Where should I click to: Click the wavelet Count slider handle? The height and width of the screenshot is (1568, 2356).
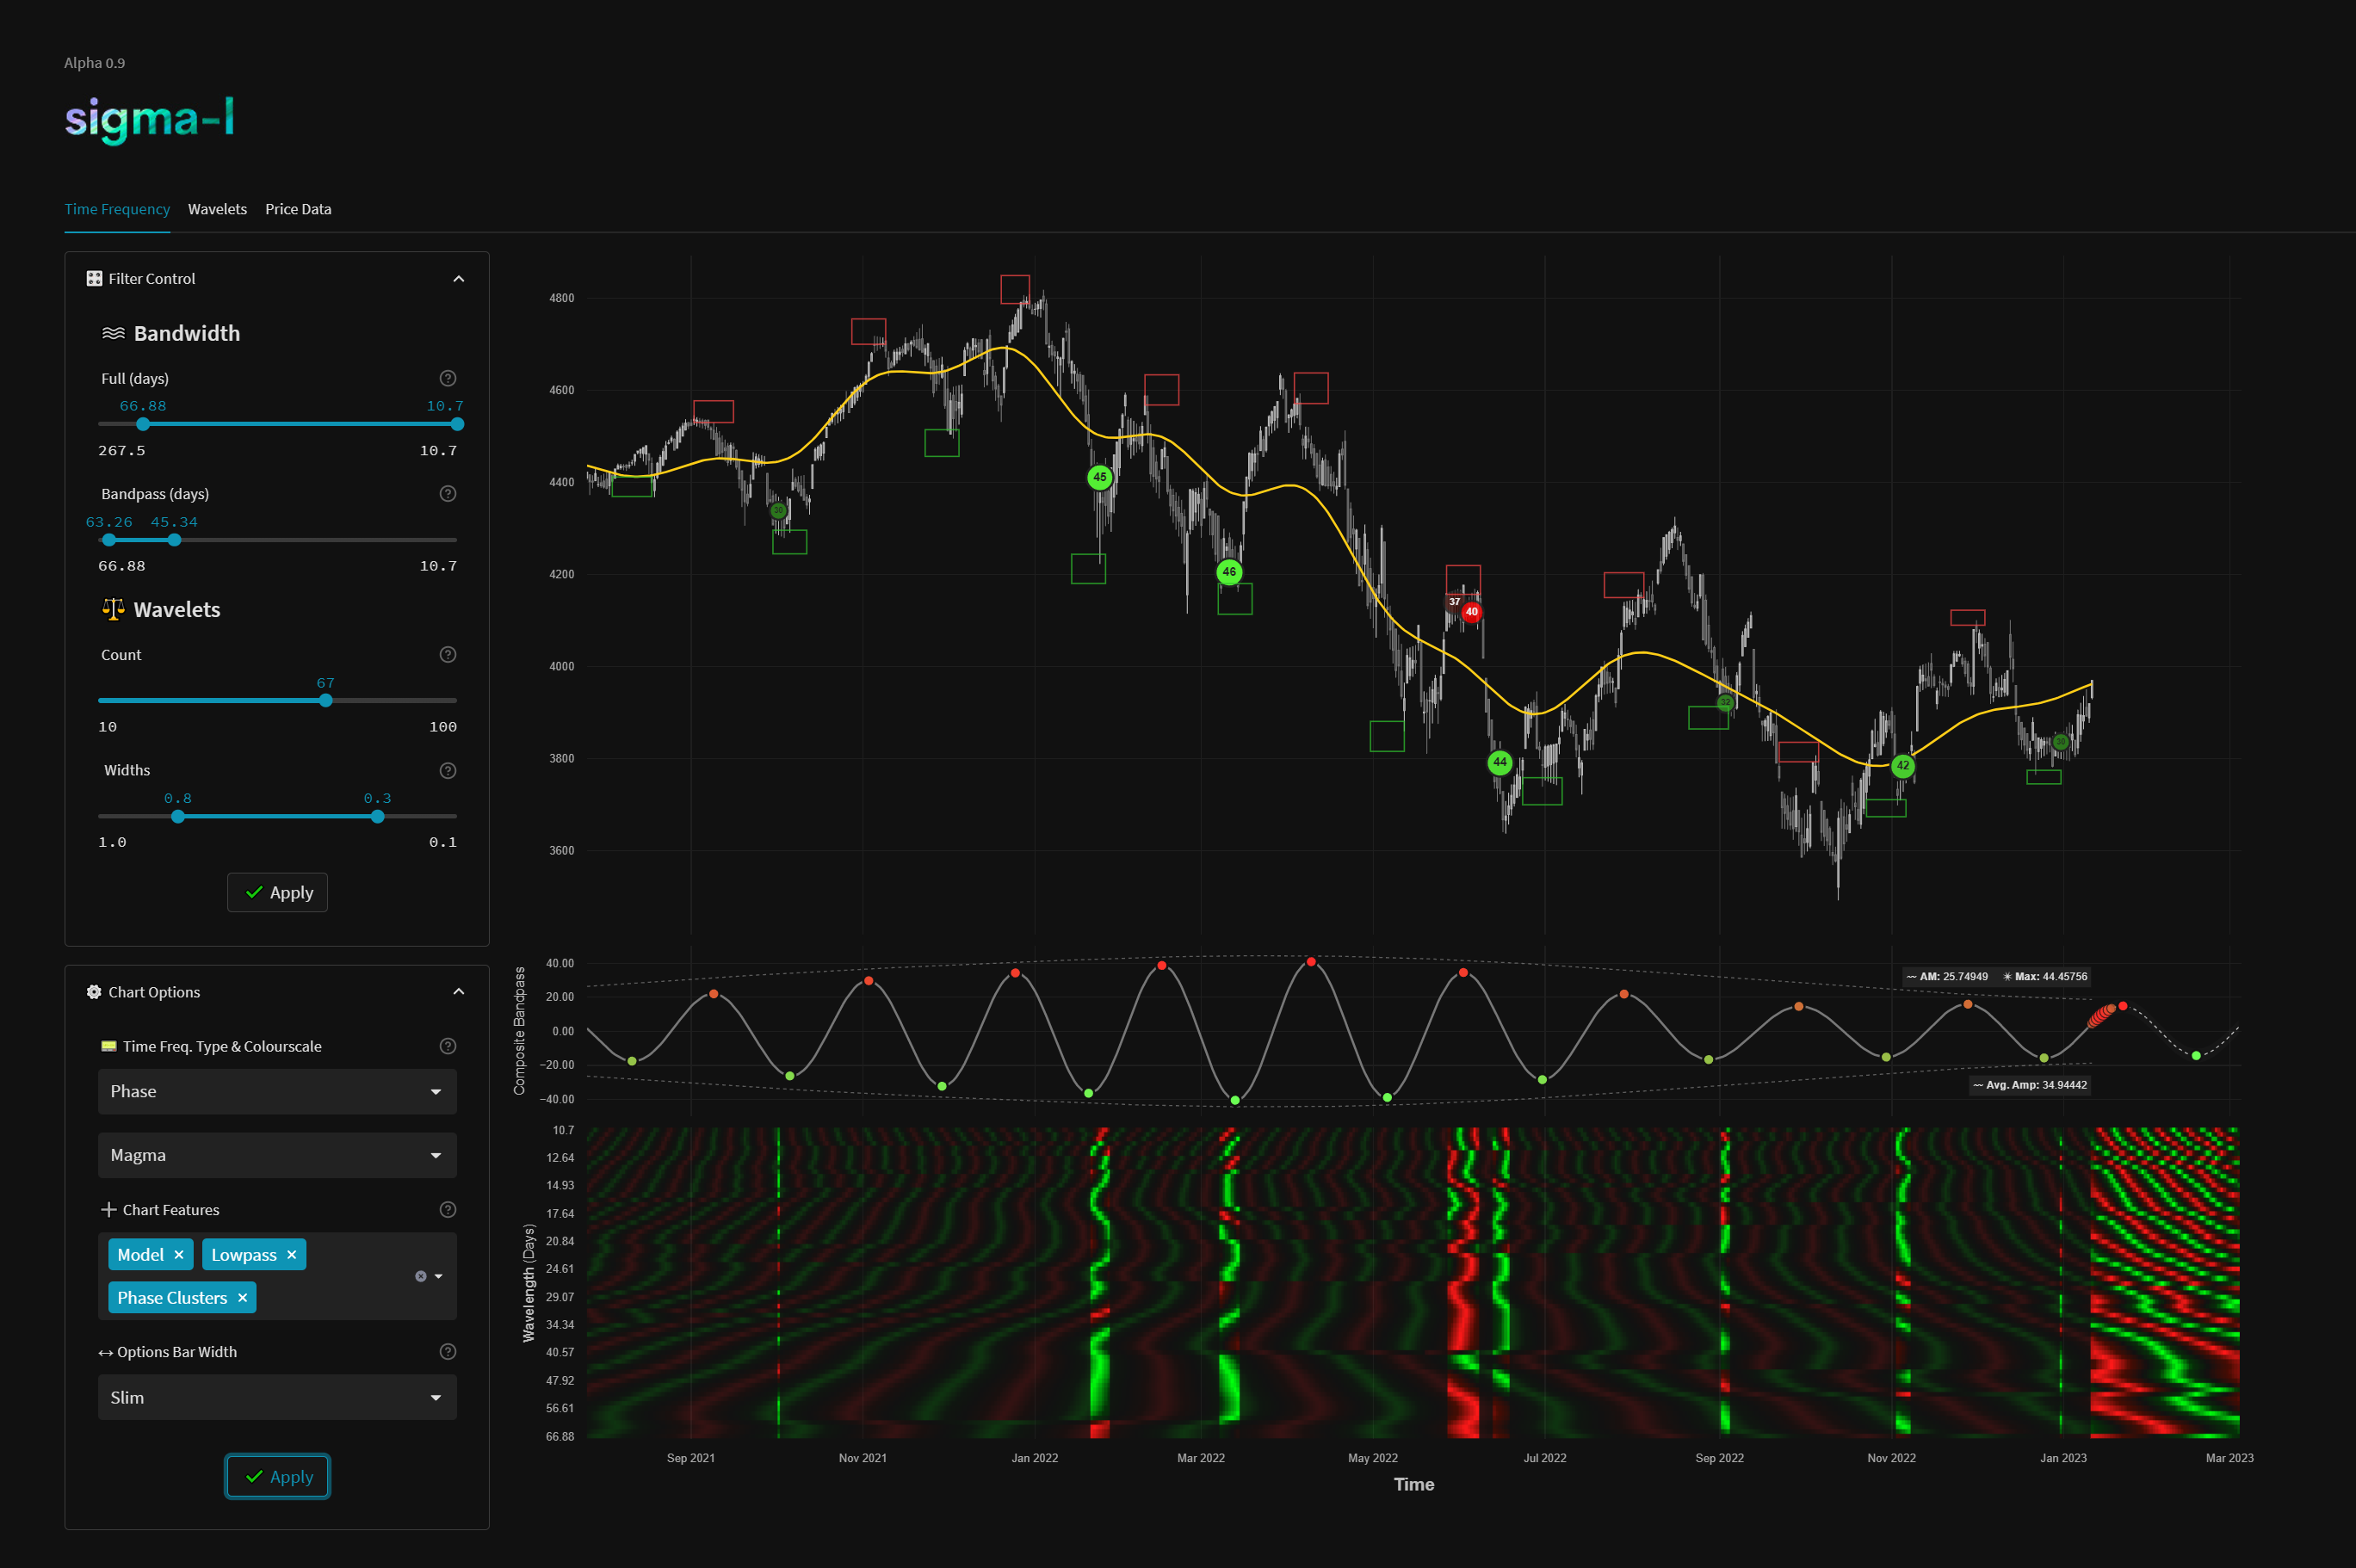tap(325, 700)
